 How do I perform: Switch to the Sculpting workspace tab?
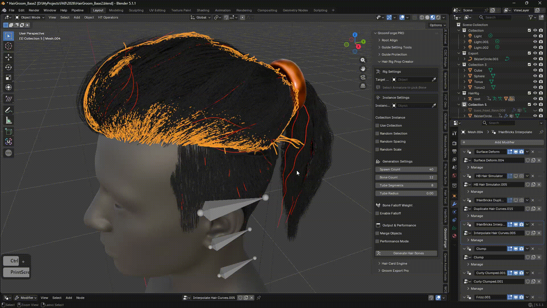pos(136,10)
